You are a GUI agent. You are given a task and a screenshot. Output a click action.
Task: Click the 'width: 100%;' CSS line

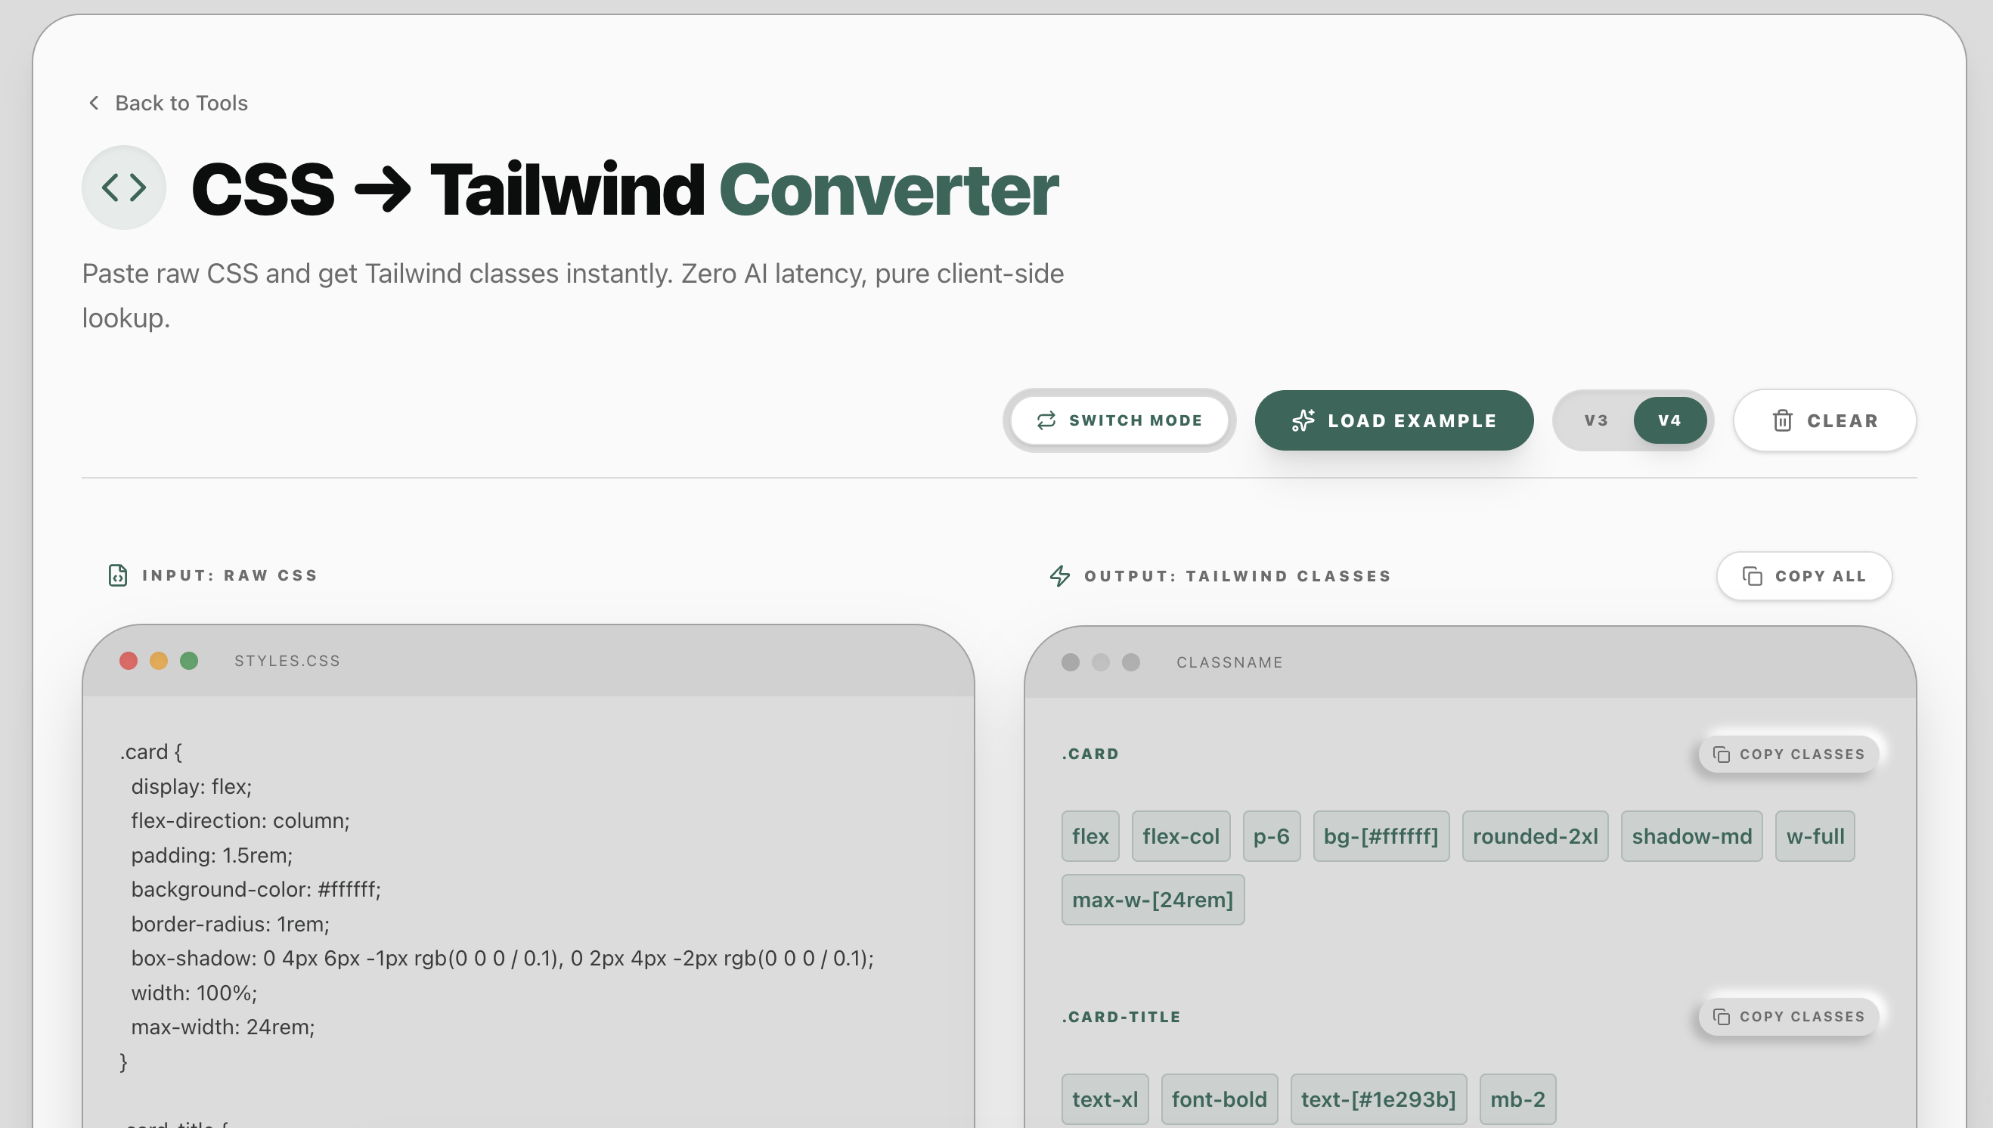(194, 993)
